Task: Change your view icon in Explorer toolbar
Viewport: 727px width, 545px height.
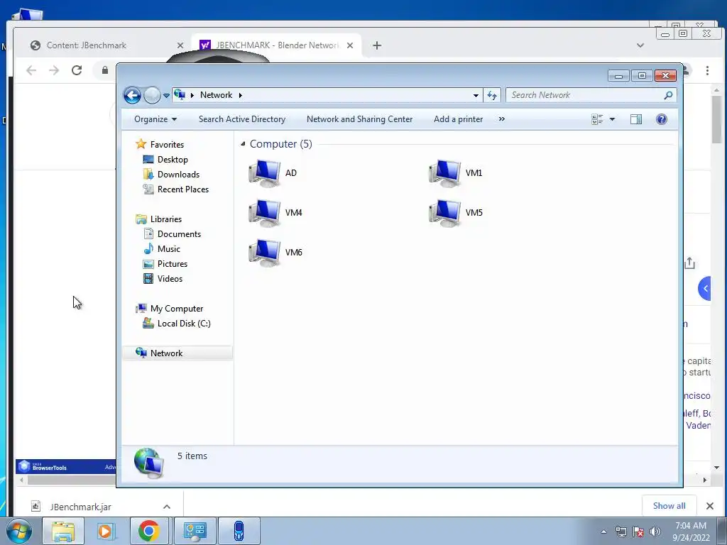Action: [x=597, y=119]
